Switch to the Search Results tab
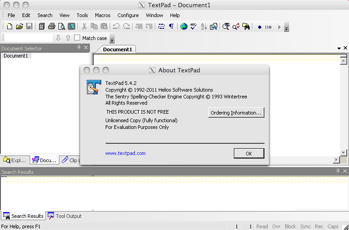Viewport: 349px width, 230px height. click(23, 216)
